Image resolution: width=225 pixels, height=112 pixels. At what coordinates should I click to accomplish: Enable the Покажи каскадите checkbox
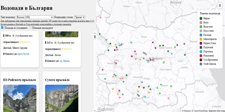[x=30, y=28]
